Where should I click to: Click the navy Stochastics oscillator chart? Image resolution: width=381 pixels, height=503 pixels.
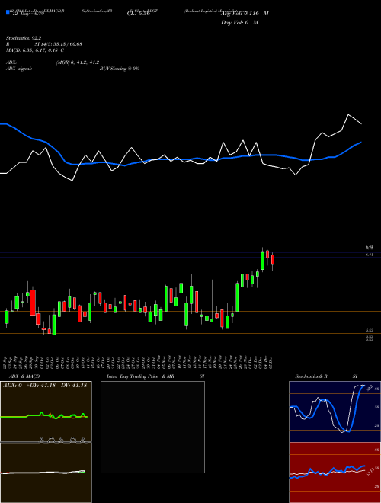pyautogui.click(x=335, y=412)
